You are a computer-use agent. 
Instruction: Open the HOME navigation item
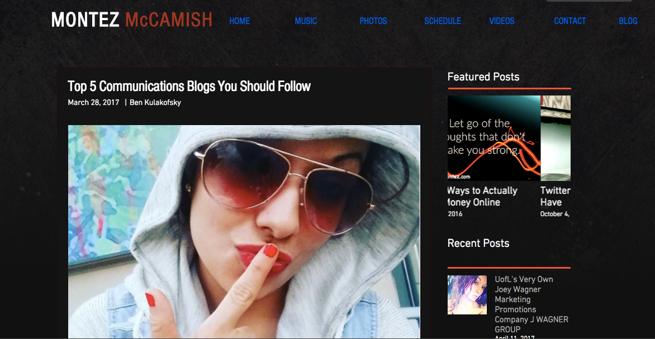[x=239, y=21]
